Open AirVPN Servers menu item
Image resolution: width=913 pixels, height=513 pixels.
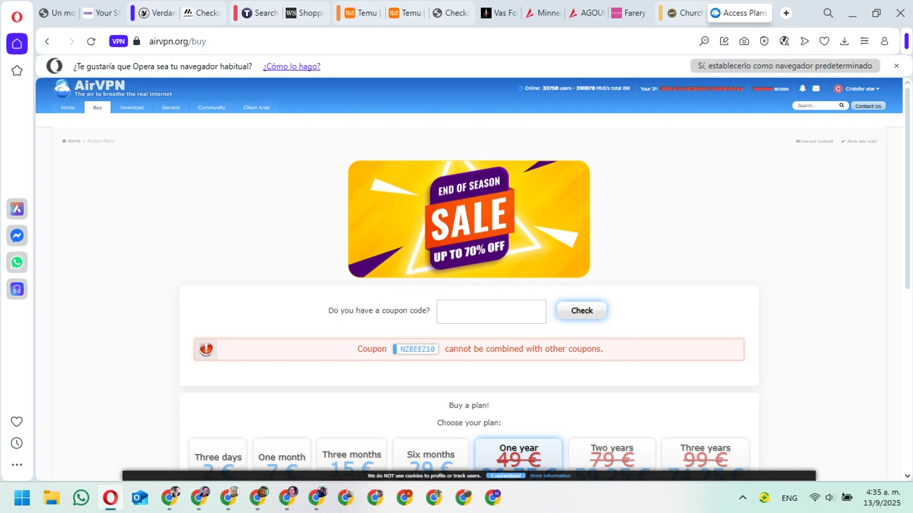tap(171, 108)
